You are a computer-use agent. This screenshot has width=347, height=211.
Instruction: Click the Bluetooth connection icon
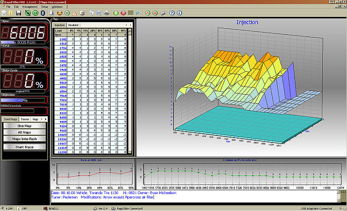coord(43,13)
